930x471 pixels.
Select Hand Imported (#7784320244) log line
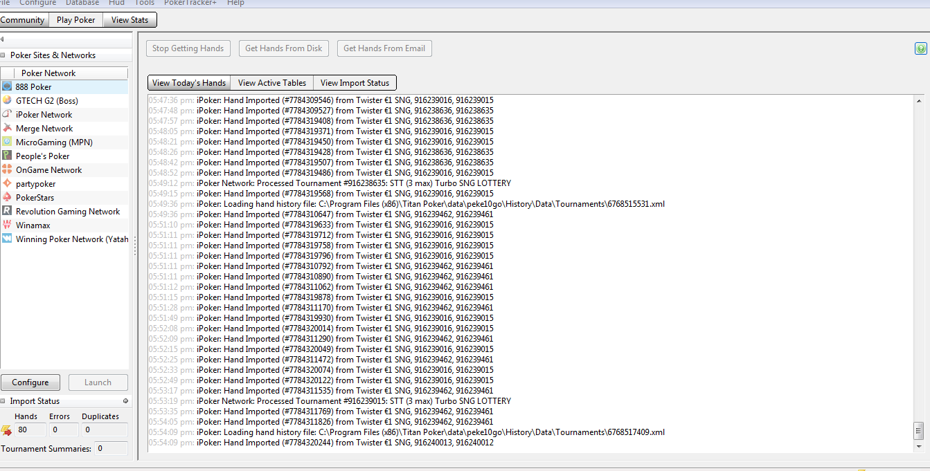(321, 443)
